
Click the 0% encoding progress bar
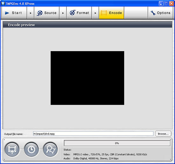[117, 143]
